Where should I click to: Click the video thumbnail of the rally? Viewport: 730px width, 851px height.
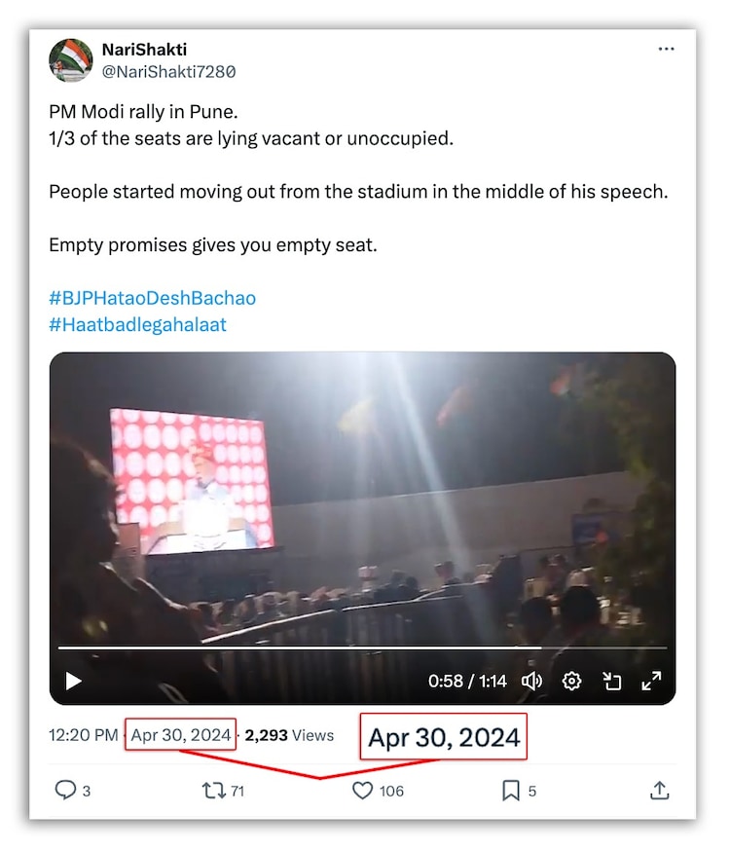pyautogui.click(x=362, y=506)
